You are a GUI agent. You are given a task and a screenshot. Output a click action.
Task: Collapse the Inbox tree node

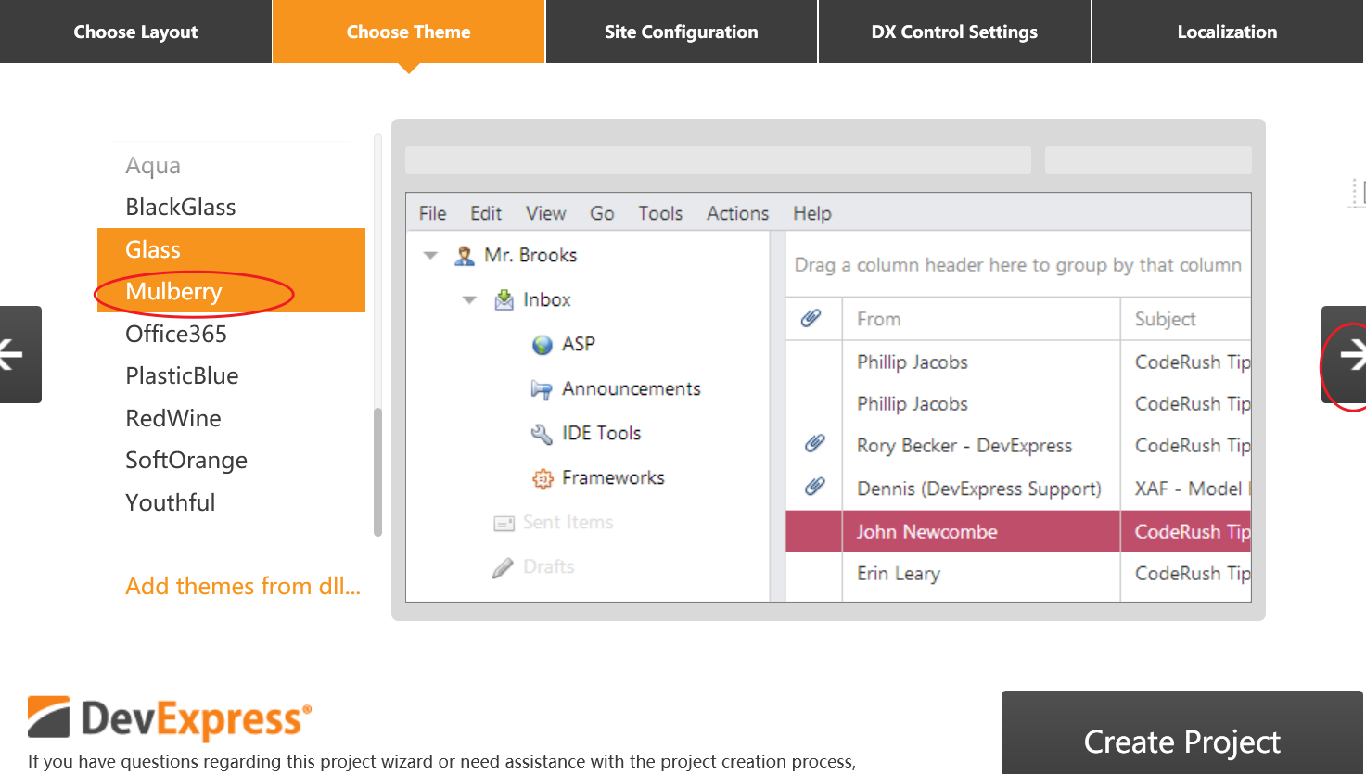468,299
